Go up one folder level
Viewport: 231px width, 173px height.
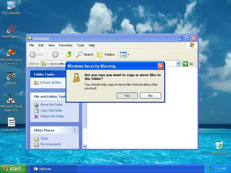[x=69, y=54]
